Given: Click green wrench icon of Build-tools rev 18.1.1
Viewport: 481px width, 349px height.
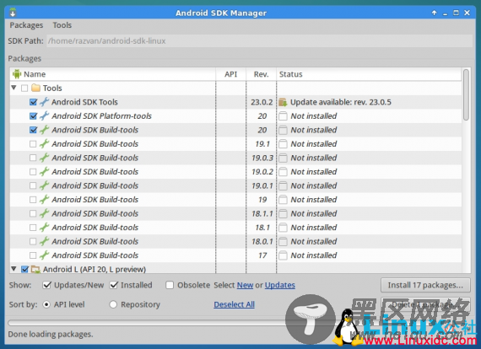Looking at the screenshot, I should 45,213.
